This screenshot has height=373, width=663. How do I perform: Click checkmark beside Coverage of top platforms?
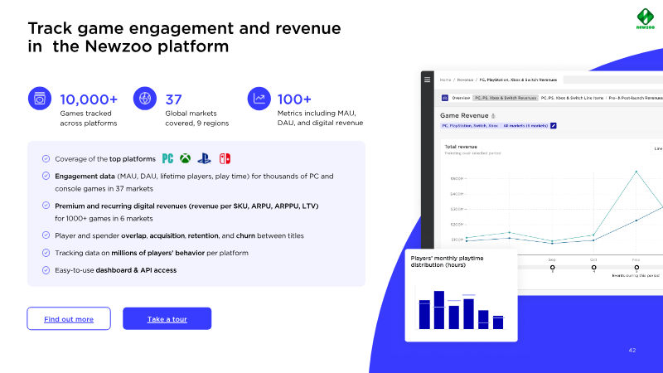pos(45,158)
